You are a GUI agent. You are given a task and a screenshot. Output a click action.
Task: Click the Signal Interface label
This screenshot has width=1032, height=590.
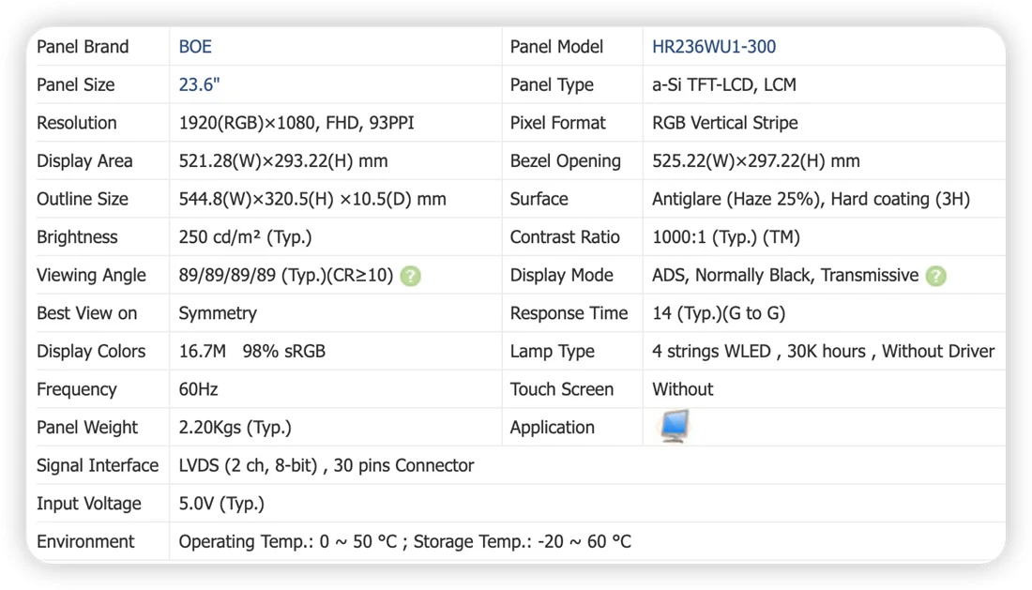[98, 465]
